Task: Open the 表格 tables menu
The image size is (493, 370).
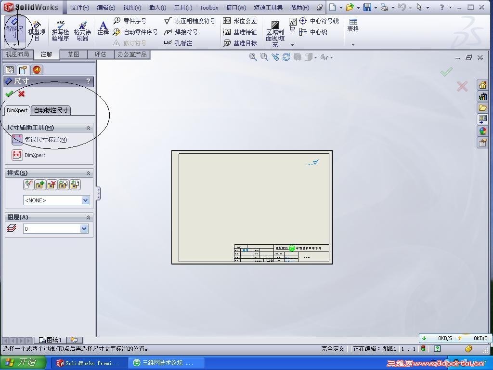Action: (x=353, y=25)
